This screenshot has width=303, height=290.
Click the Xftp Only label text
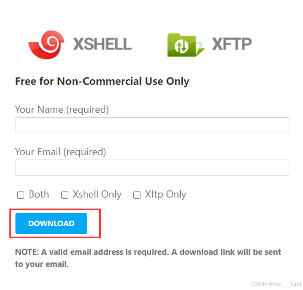tap(166, 194)
